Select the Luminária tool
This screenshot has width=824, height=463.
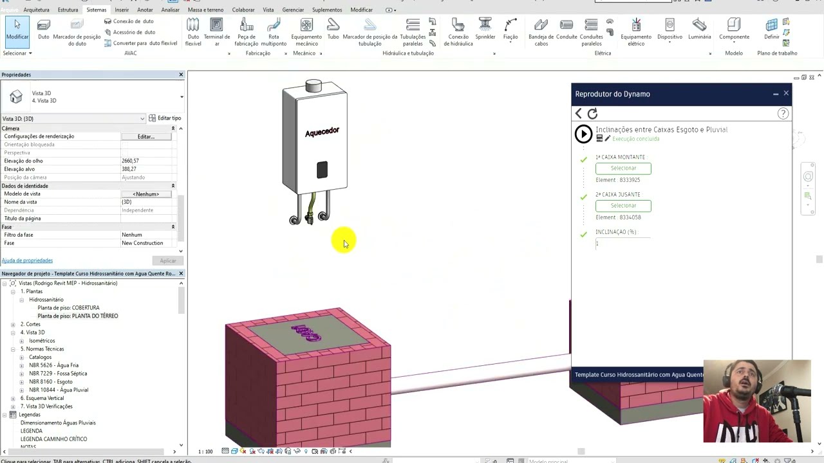(x=700, y=28)
